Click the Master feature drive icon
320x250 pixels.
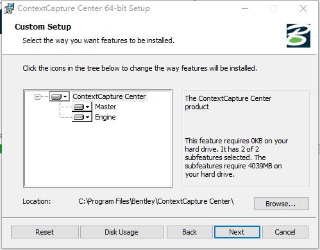tap(79, 107)
